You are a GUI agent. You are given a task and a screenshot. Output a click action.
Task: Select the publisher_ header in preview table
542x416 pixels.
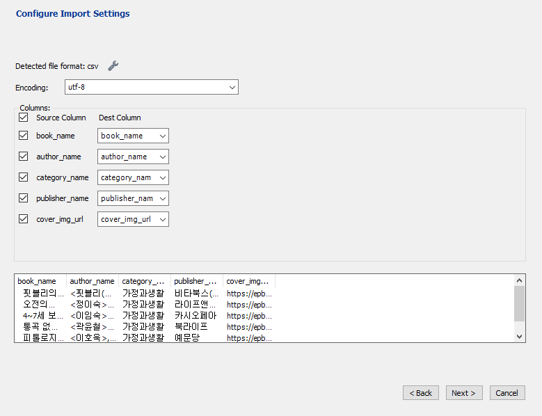pos(196,281)
